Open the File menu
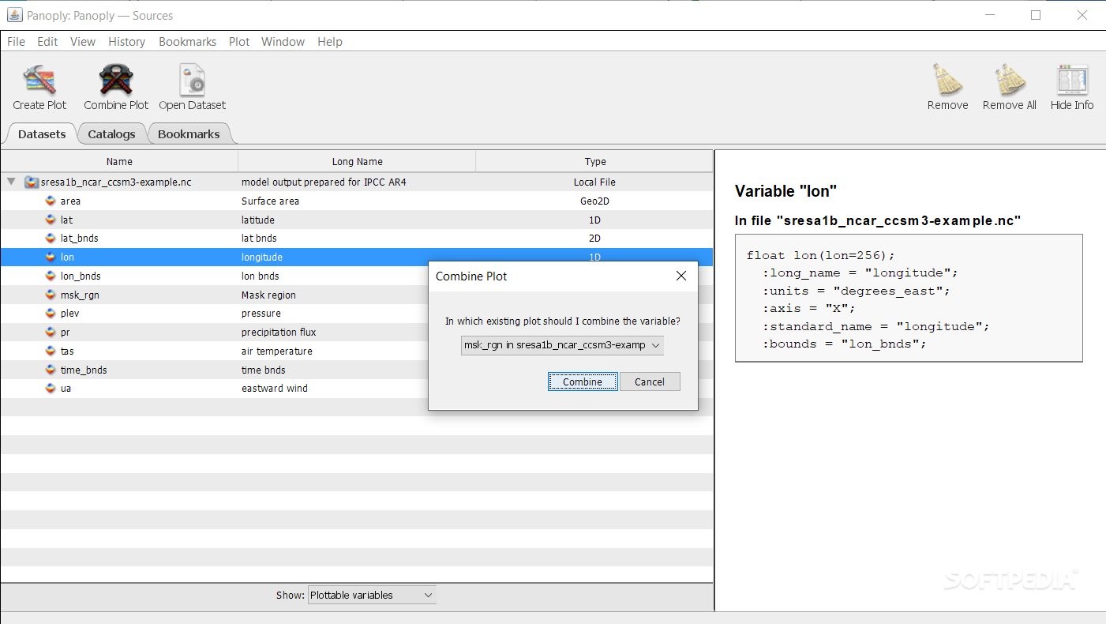Image resolution: width=1106 pixels, height=624 pixels. pyautogui.click(x=16, y=42)
